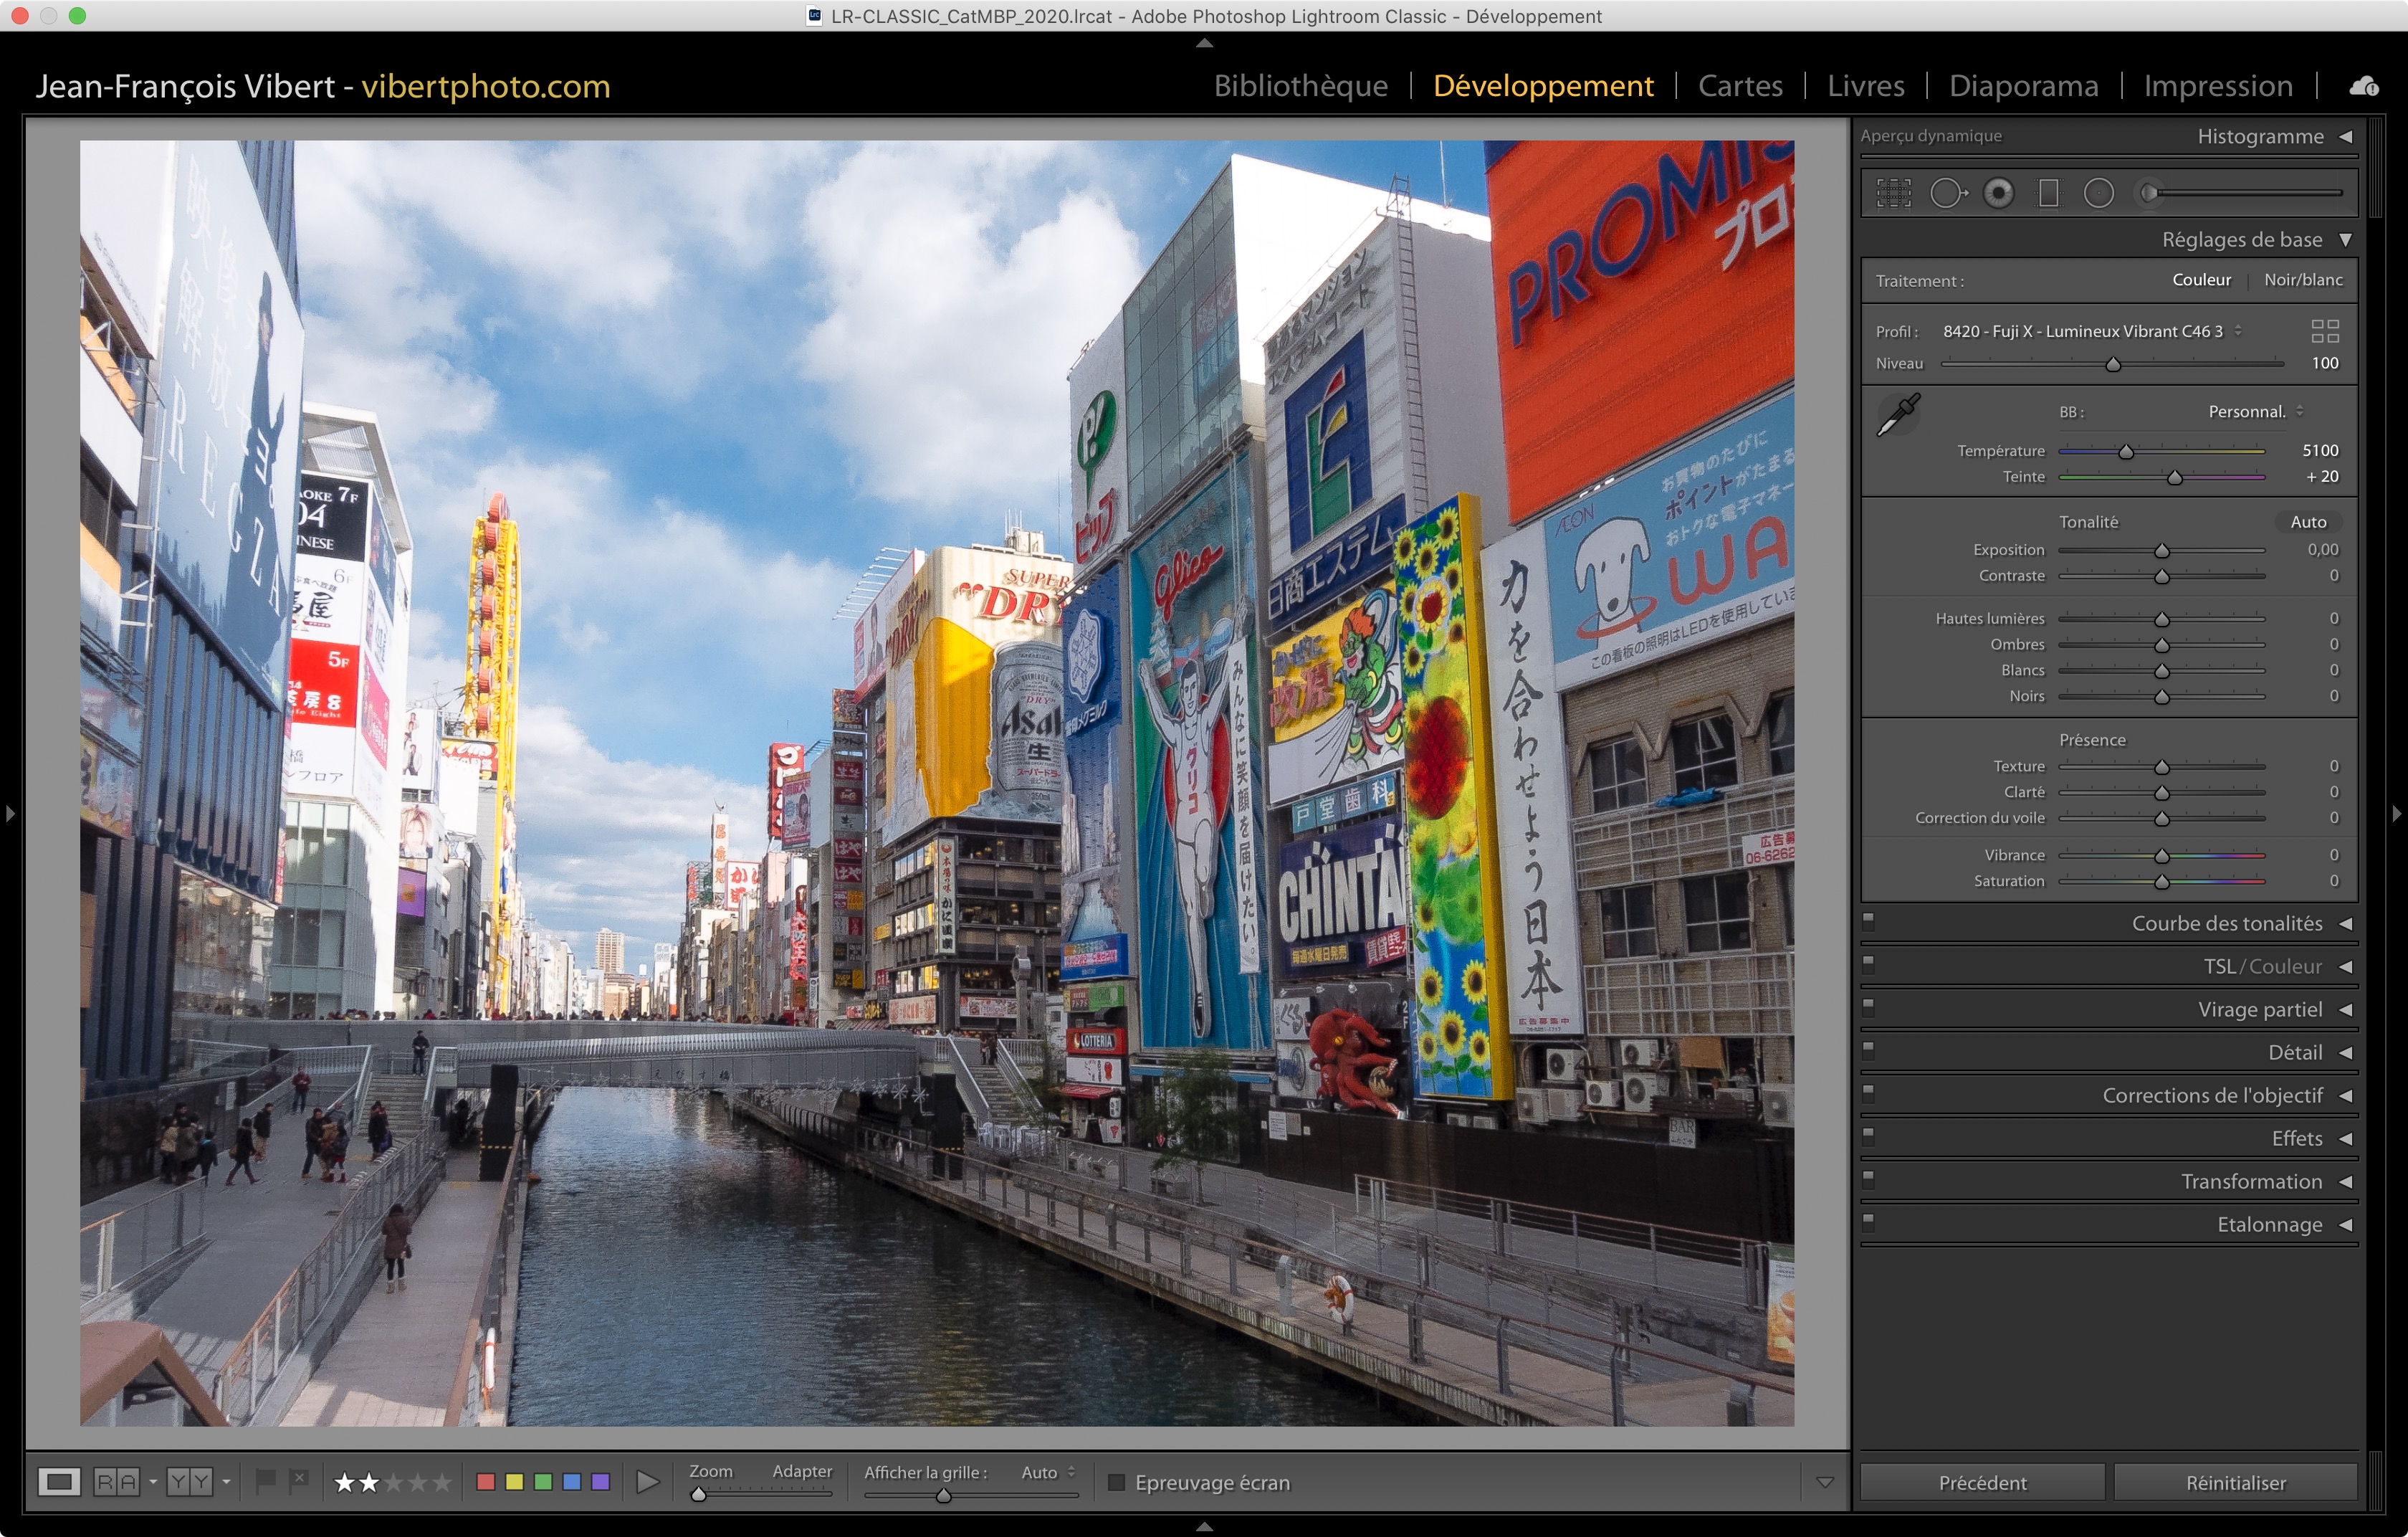Assign the red color label swatch
This screenshot has width=2408, height=1537.
pyautogui.click(x=486, y=1481)
